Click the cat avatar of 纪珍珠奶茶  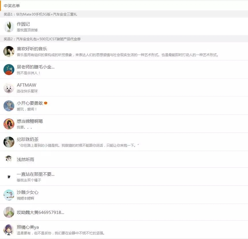9,142
